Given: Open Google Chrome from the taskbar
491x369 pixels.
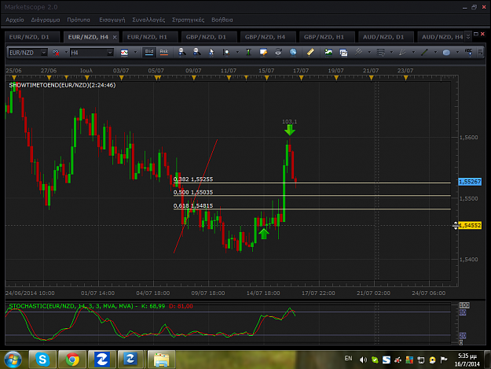Looking at the screenshot, I should pos(72,360).
